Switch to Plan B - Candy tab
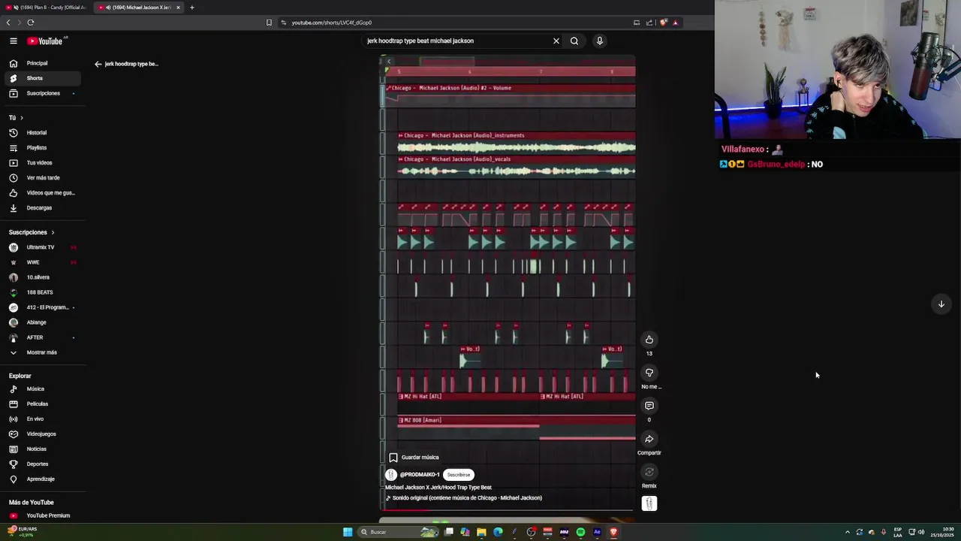This screenshot has width=961, height=541. point(45,8)
